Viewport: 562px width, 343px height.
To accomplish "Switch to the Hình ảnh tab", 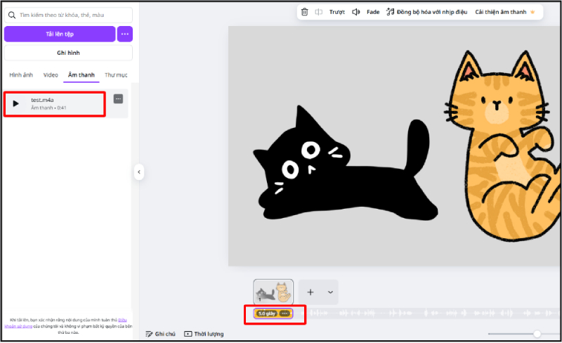I will 21,75.
